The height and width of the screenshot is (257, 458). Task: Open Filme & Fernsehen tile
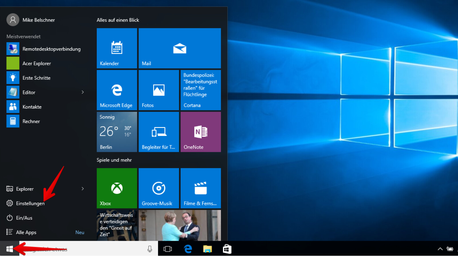click(x=200, y=188)
